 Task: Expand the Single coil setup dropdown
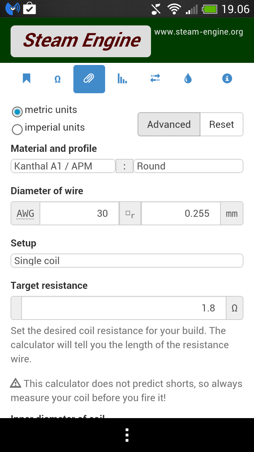pos(127,261)
